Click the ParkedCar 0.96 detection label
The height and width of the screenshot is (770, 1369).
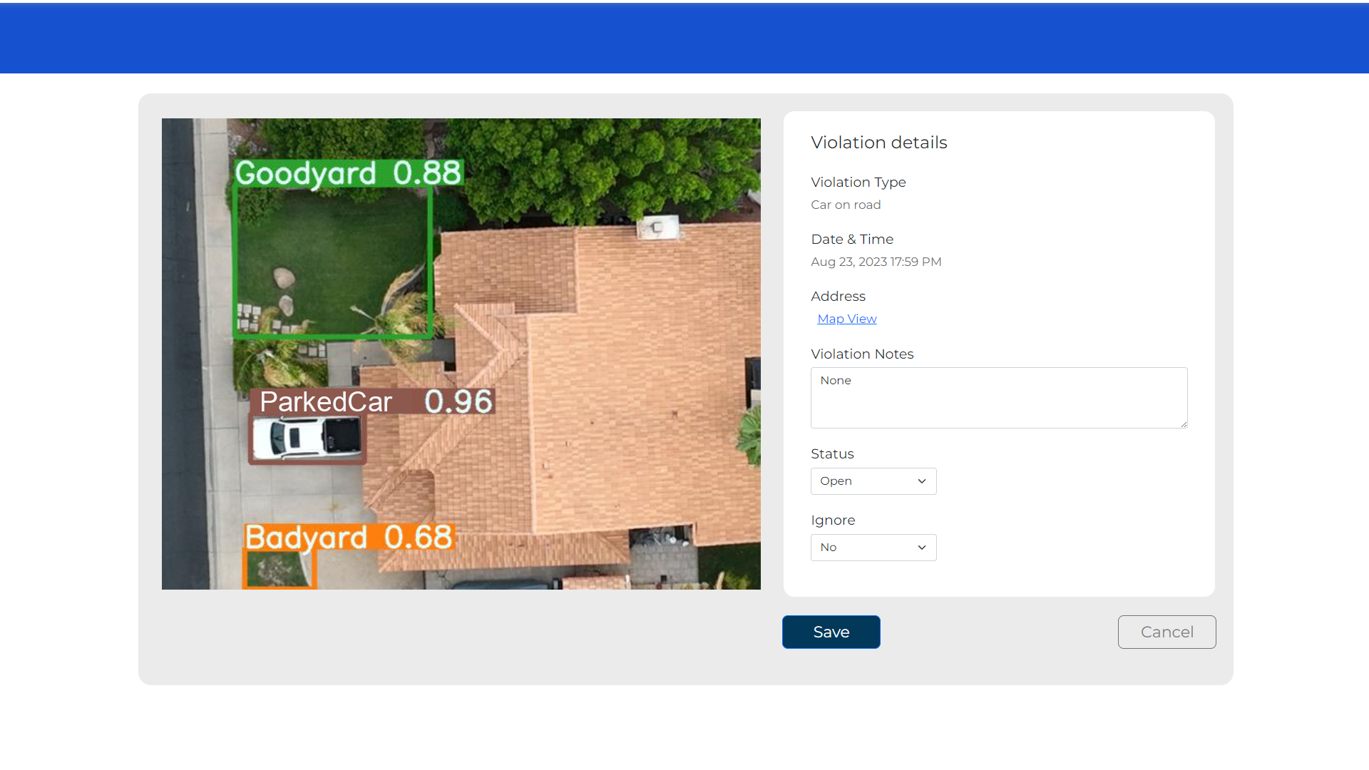[x=374, y=401]
